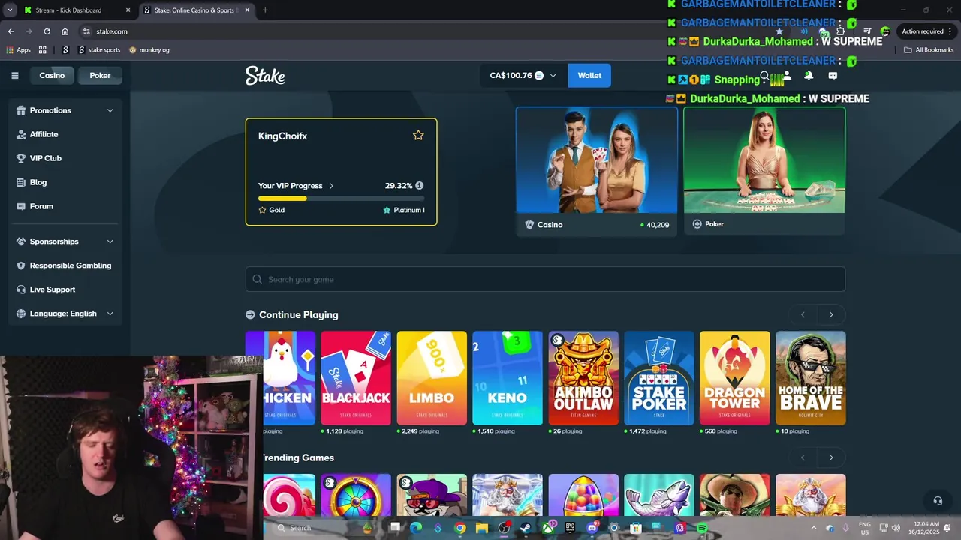
Task: Switch to the Poker tab
Action: click(100, 75)
